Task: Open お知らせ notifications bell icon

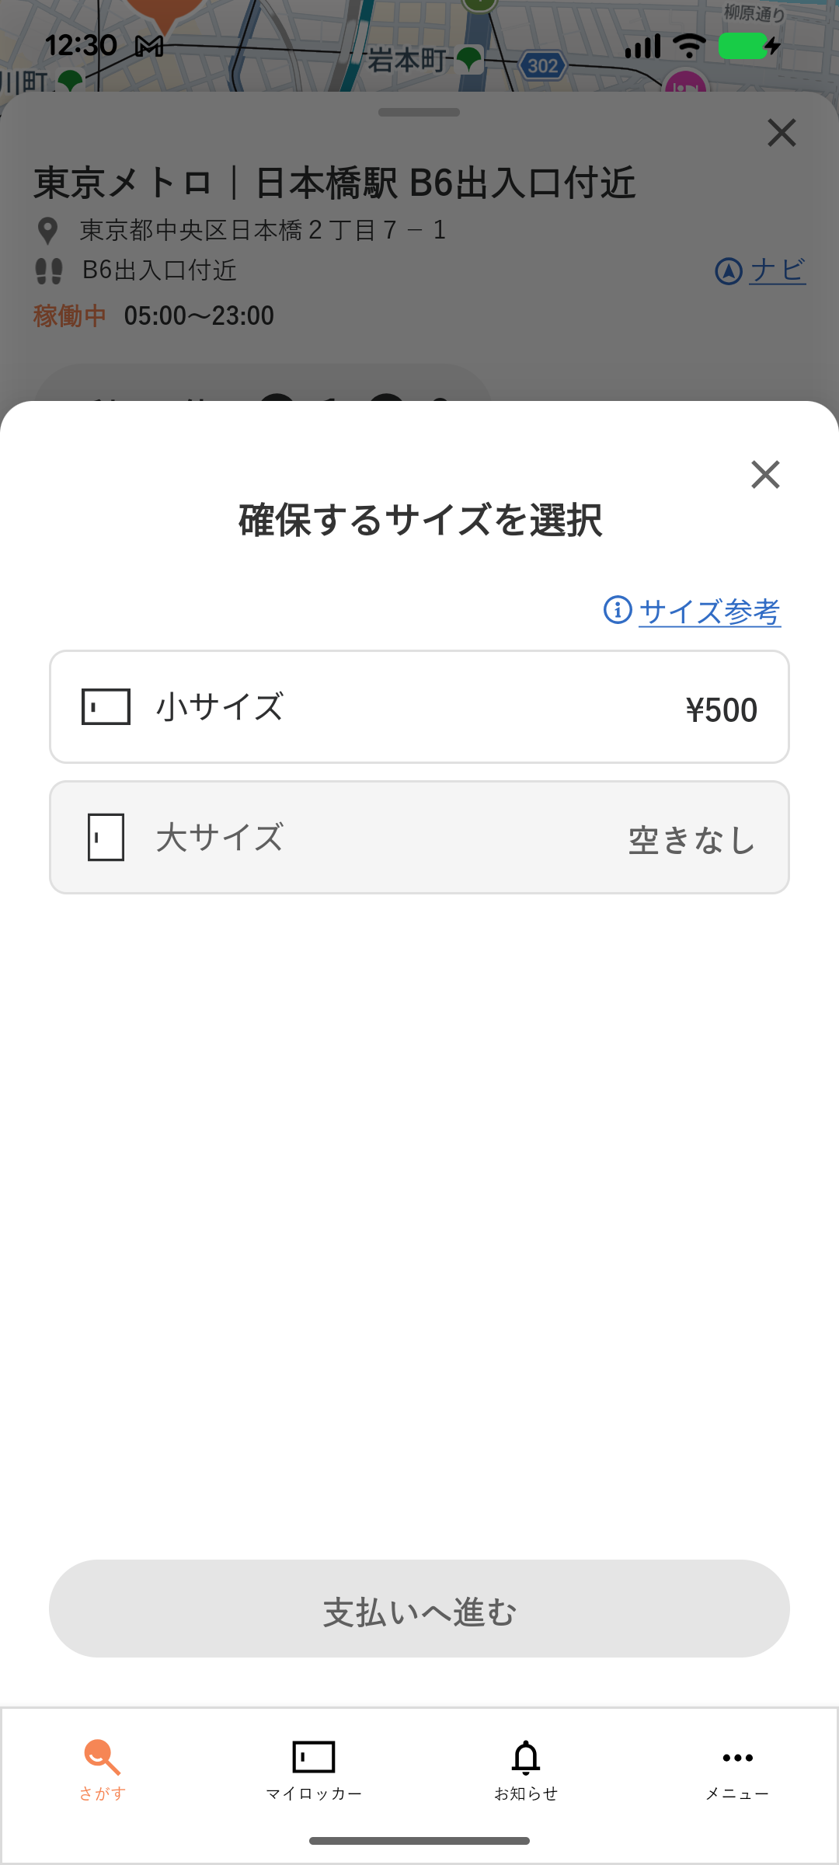Action: [526, 1758]
